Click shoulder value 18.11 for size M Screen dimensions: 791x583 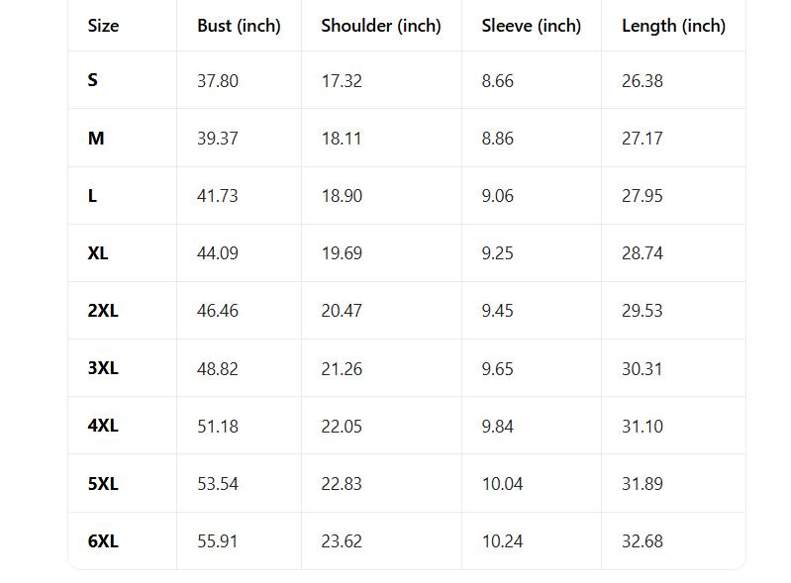pyautogui.click(x=342, y=139)
